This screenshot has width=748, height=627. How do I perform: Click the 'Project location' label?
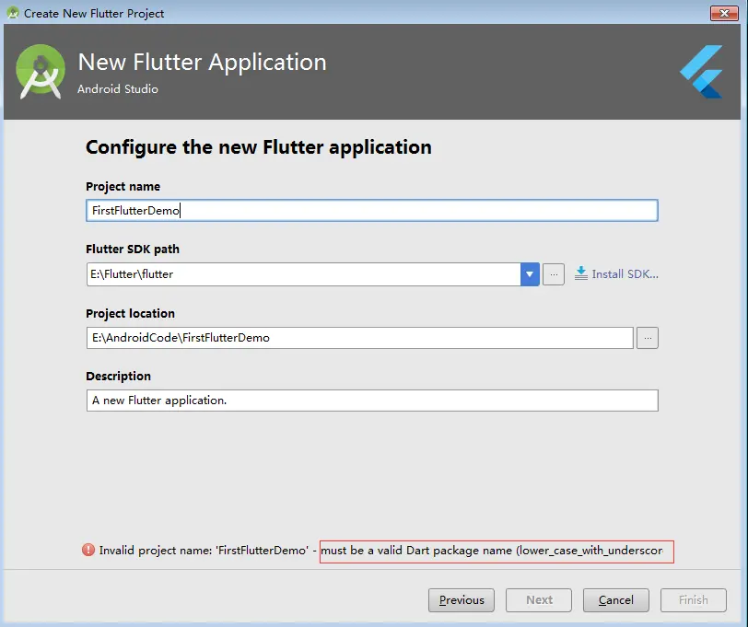130,314
